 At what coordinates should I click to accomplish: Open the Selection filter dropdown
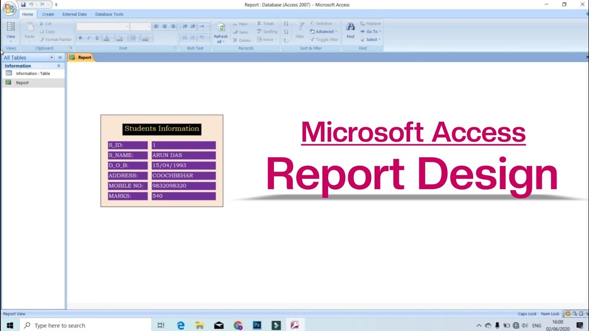click(x=323, y=23)
